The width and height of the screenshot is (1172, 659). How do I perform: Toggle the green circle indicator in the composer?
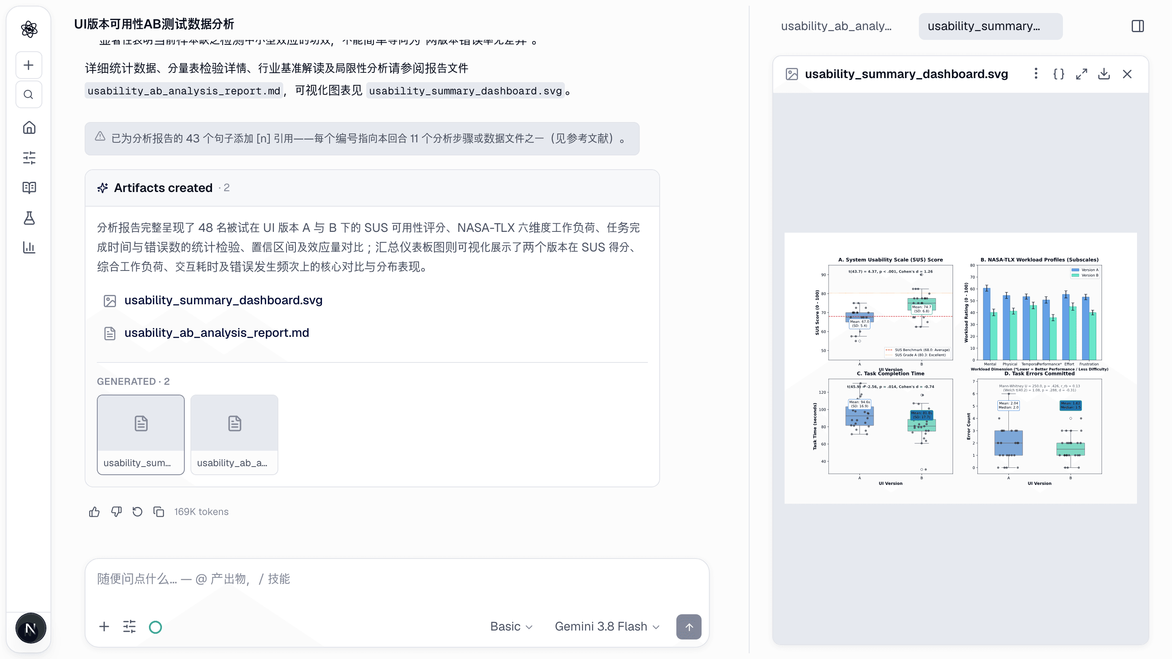coord(155,627)
